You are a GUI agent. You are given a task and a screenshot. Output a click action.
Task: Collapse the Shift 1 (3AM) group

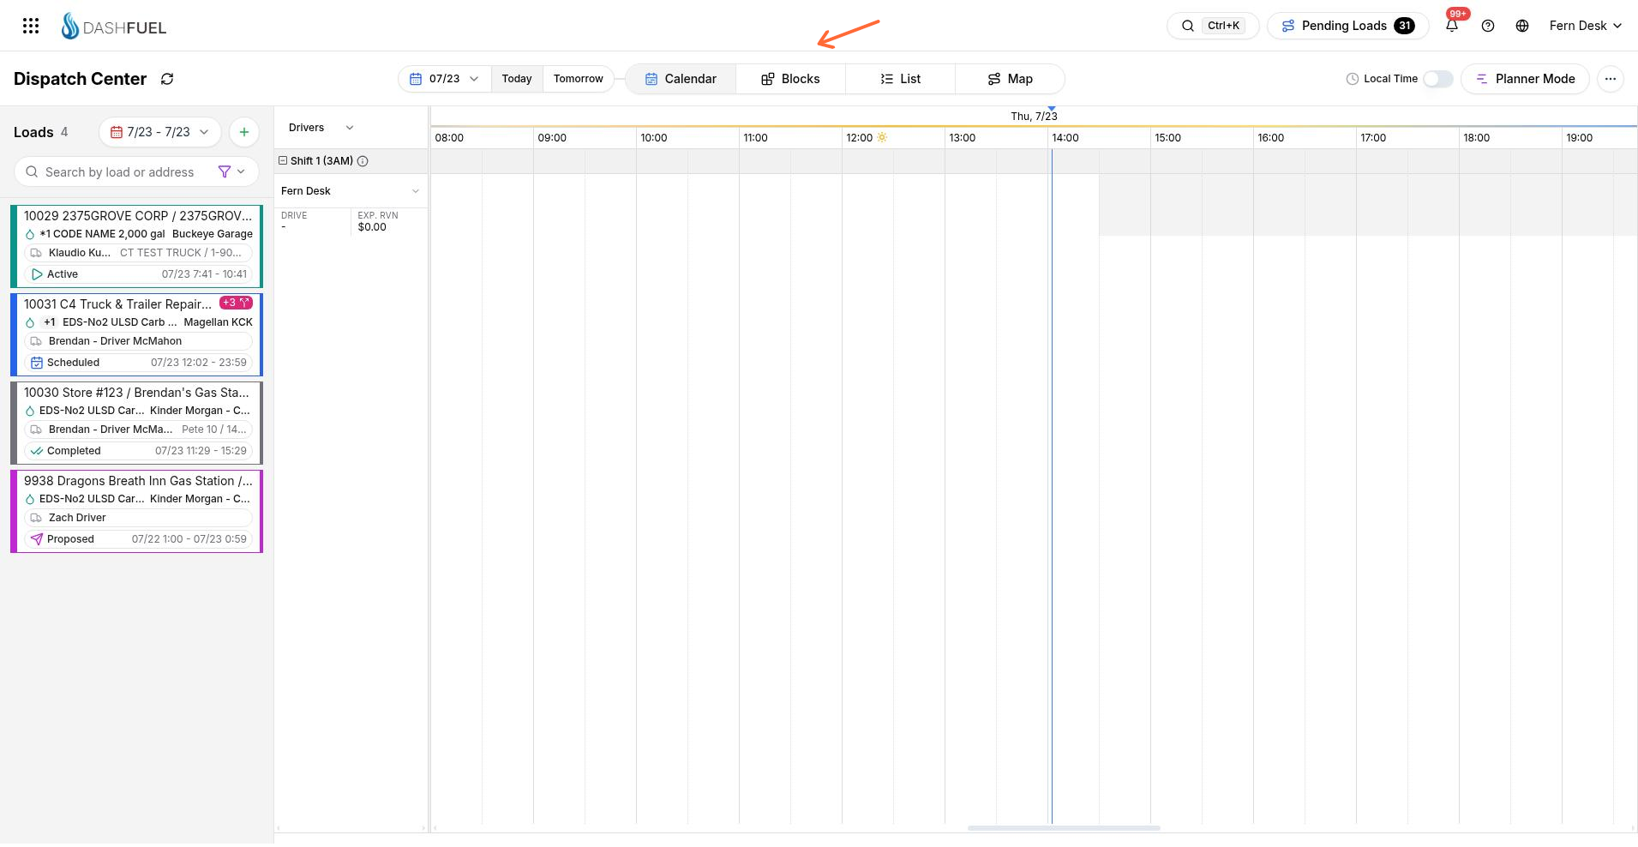point(283,160)
